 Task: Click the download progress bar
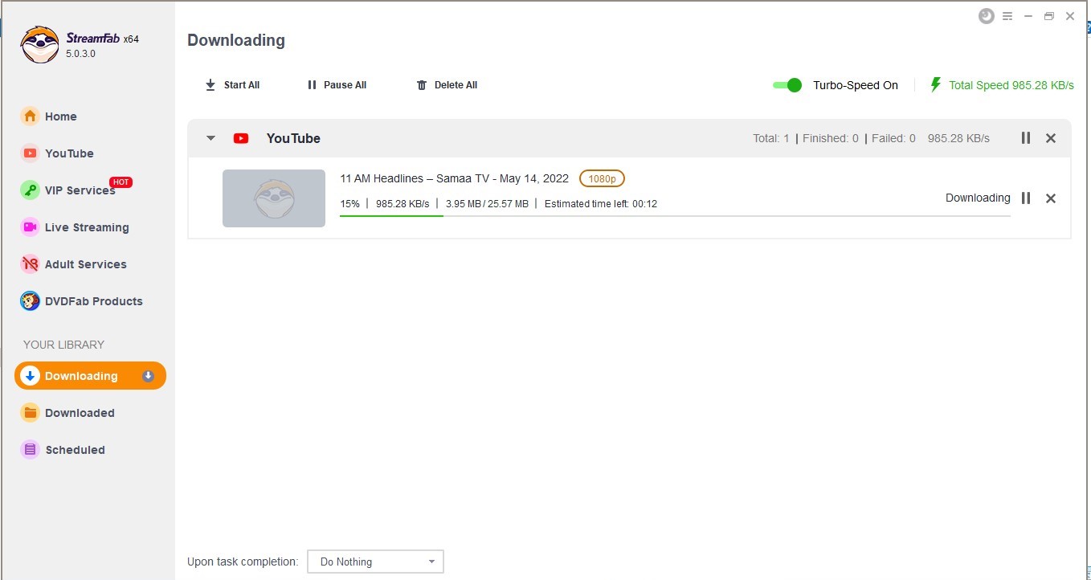(675, 216)
